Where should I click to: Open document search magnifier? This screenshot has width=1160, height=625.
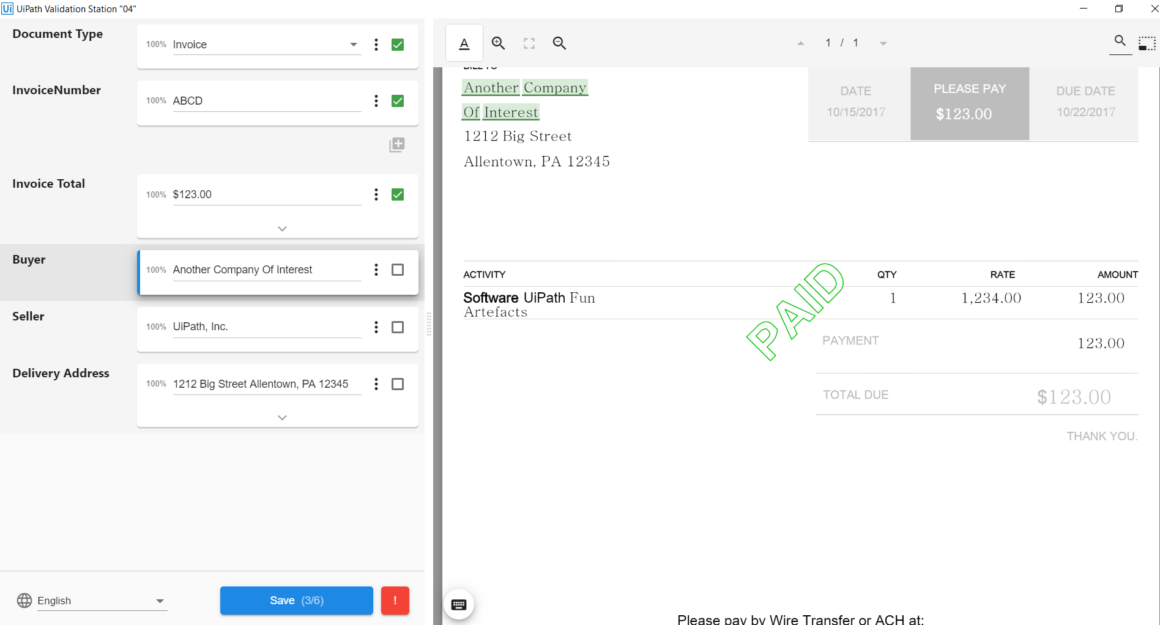click(1120, 41)
